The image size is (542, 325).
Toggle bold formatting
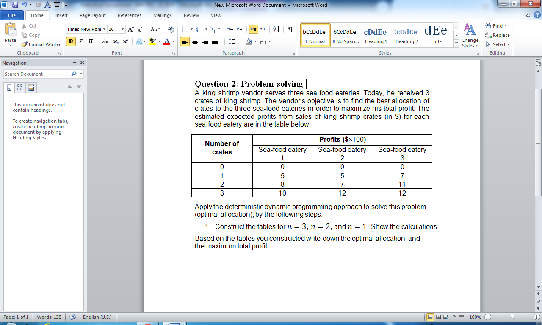70,41
